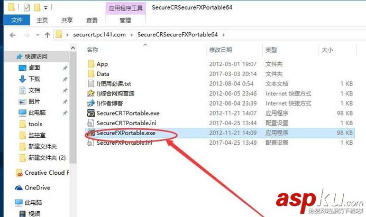Click the OneDrive cloud icon in sidebar
The height and width of the screenshot is (217, 366).
tap(19, 187)
